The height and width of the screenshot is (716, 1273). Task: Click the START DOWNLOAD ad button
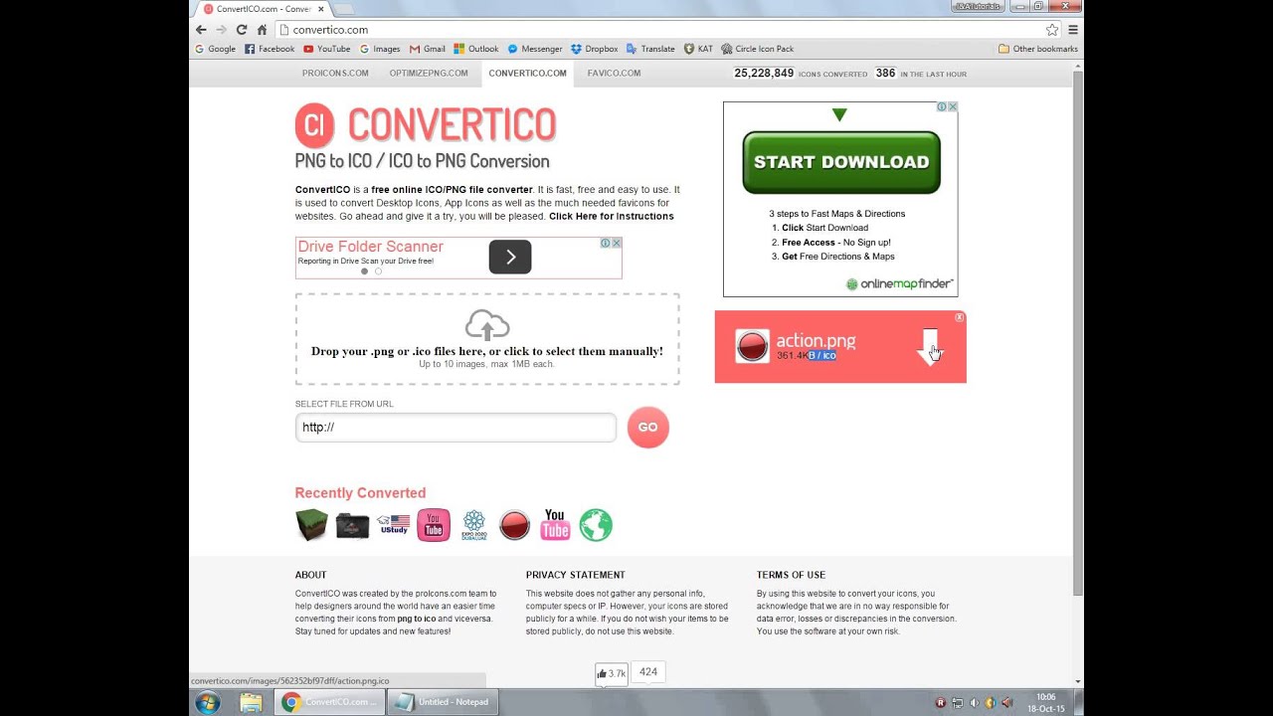[x=840, y=160]
